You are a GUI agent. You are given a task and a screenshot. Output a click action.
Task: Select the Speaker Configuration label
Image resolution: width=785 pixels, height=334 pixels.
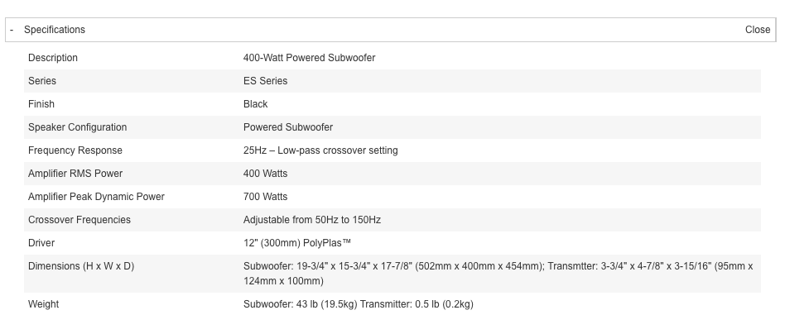point(78,127)
